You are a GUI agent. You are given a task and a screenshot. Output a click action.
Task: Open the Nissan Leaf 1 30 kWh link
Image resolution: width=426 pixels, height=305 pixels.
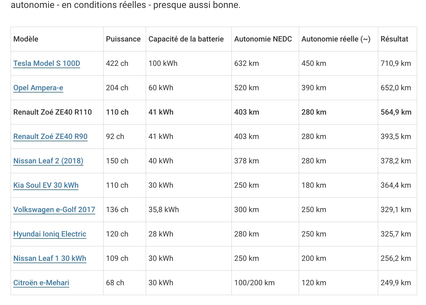pos(49,258)
